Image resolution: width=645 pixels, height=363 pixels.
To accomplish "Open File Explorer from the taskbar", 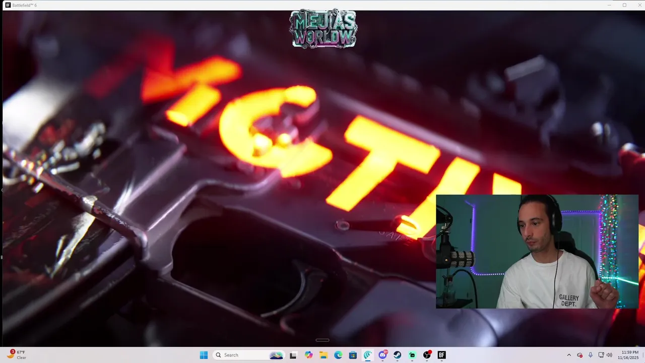I will 323,355.
